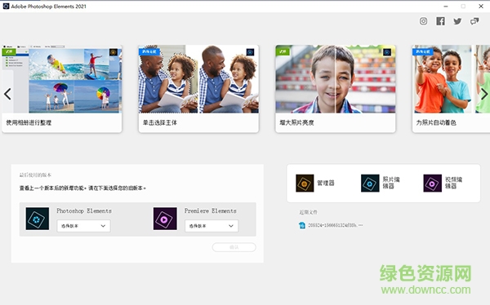
Task: Click the Premiere Elements label text
Action: (211, 210)
